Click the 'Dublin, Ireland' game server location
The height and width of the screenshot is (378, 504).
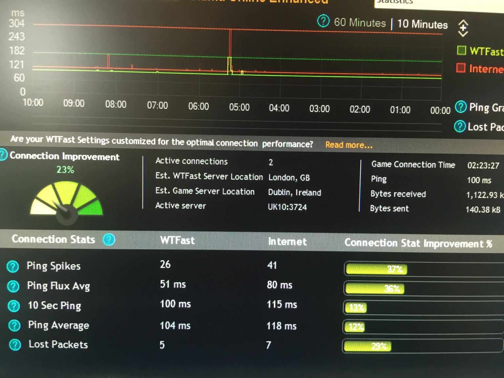[x=295, y=192]
